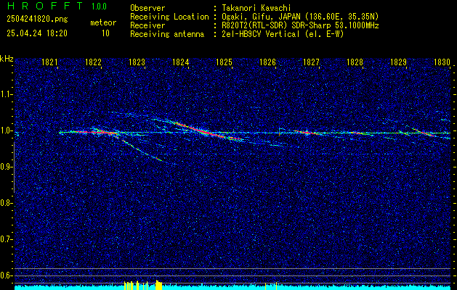
Task: Click the lower curved echo below 1823
Action: [142, 150]
